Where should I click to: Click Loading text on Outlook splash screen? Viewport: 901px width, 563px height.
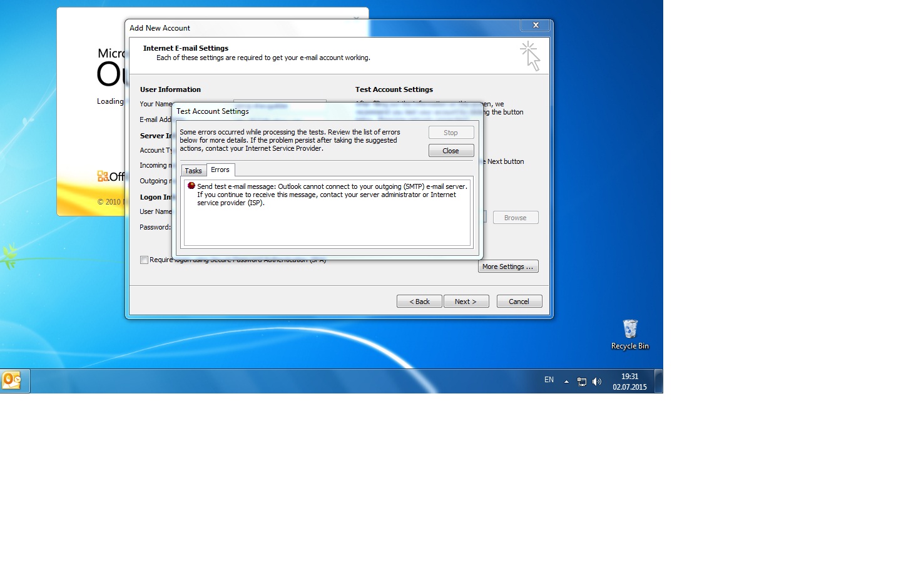tap(110, 101)
